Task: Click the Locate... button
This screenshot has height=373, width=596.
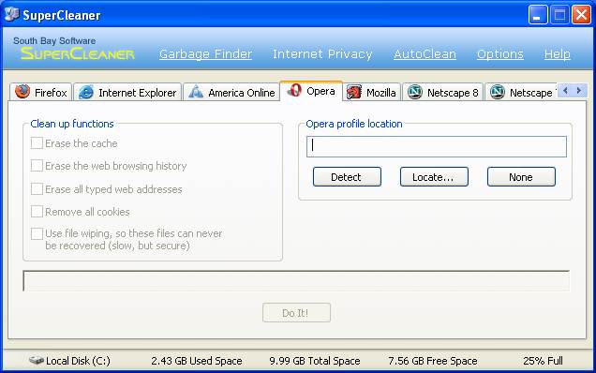Action: (434, 177)
